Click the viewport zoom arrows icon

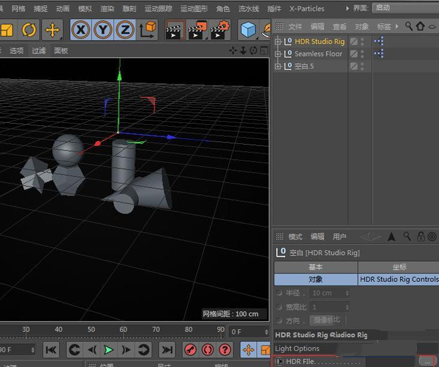(x=243, y=50)
